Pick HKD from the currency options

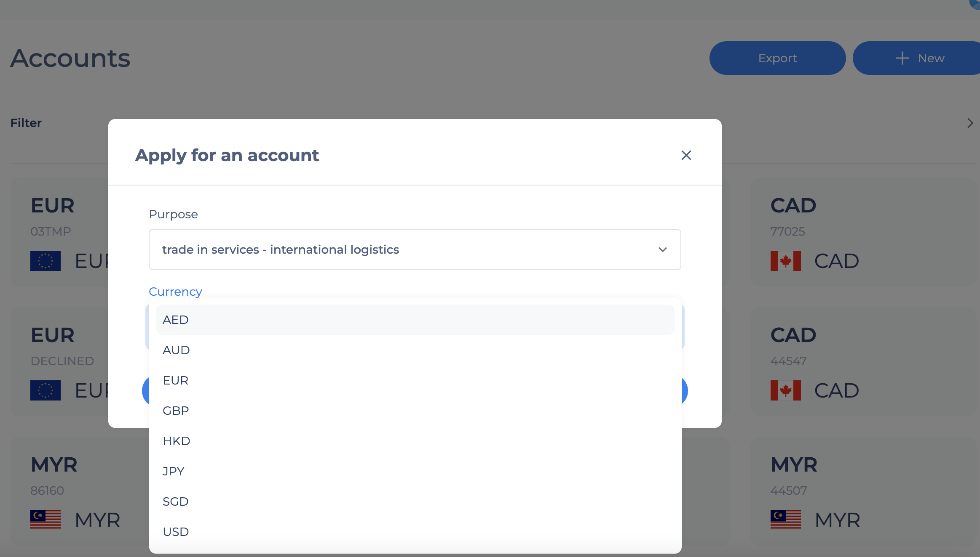click(415, 441)
